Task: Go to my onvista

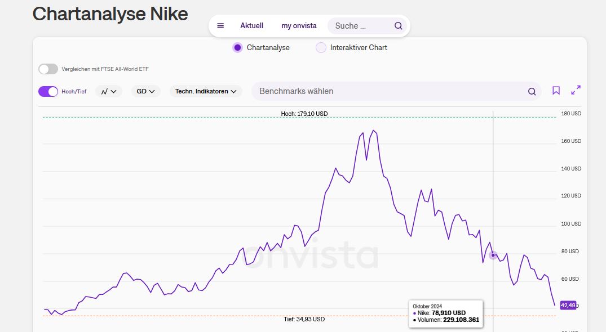Action: coord(299,25)
